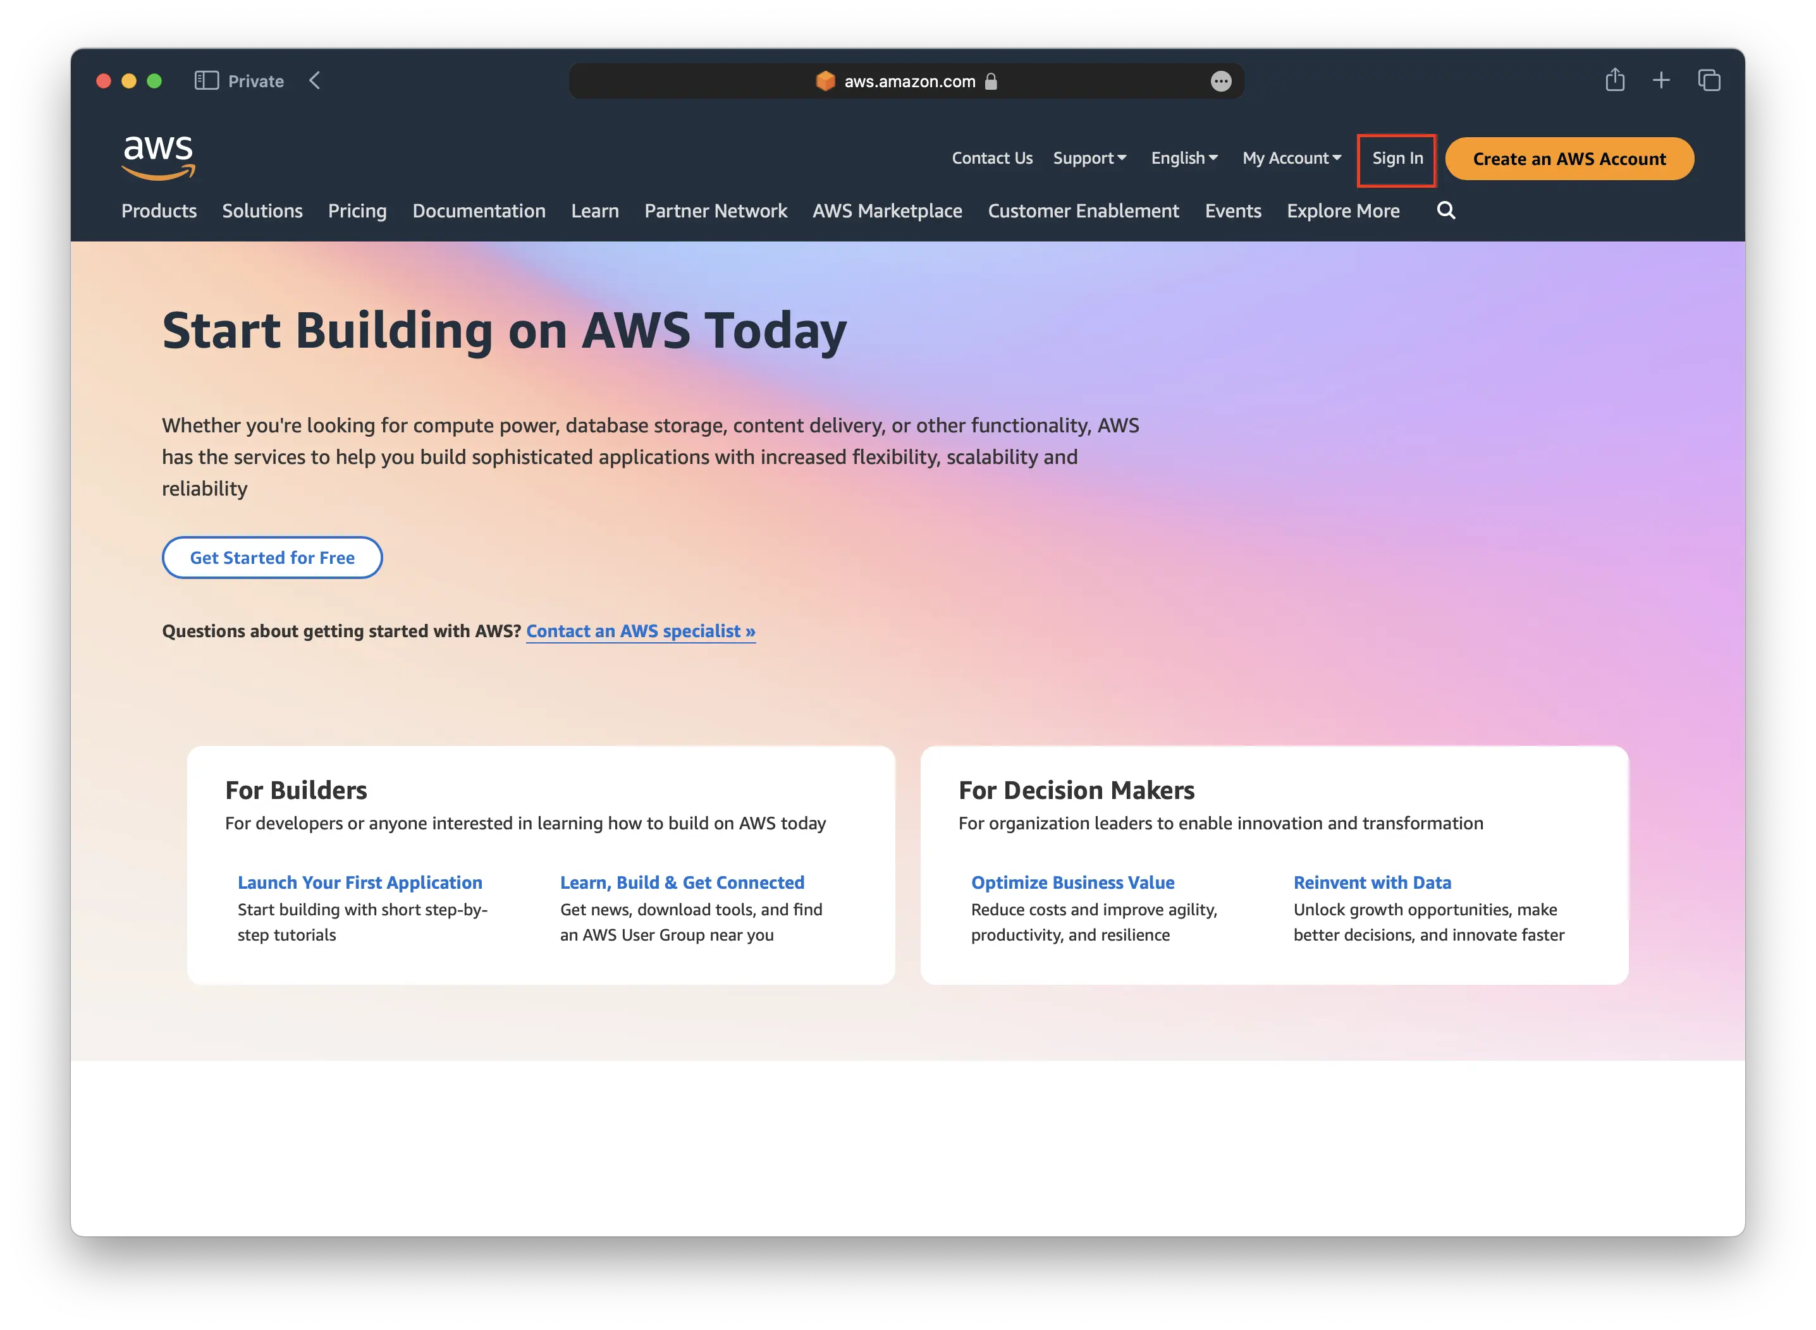
Task: Click Get Started for Free button
Action: tap(272, 557)
